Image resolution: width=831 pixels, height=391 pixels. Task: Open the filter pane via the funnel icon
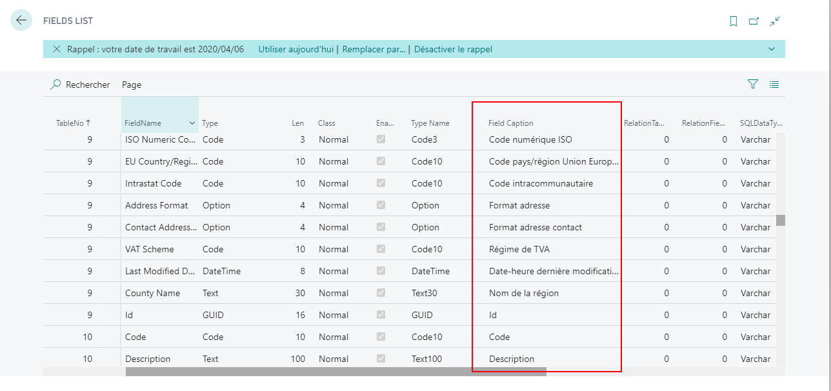[x=752, y=84]
